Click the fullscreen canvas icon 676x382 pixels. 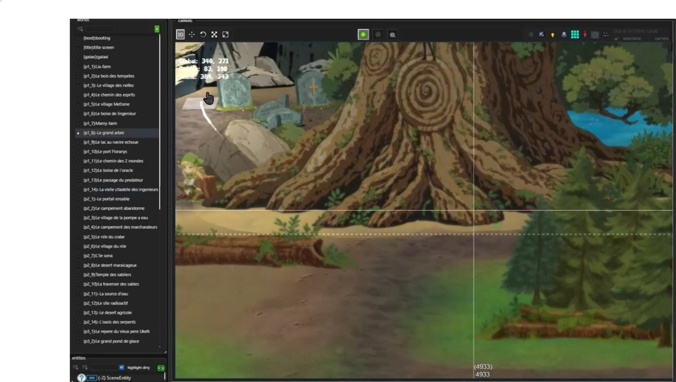[x=225, y=34]
